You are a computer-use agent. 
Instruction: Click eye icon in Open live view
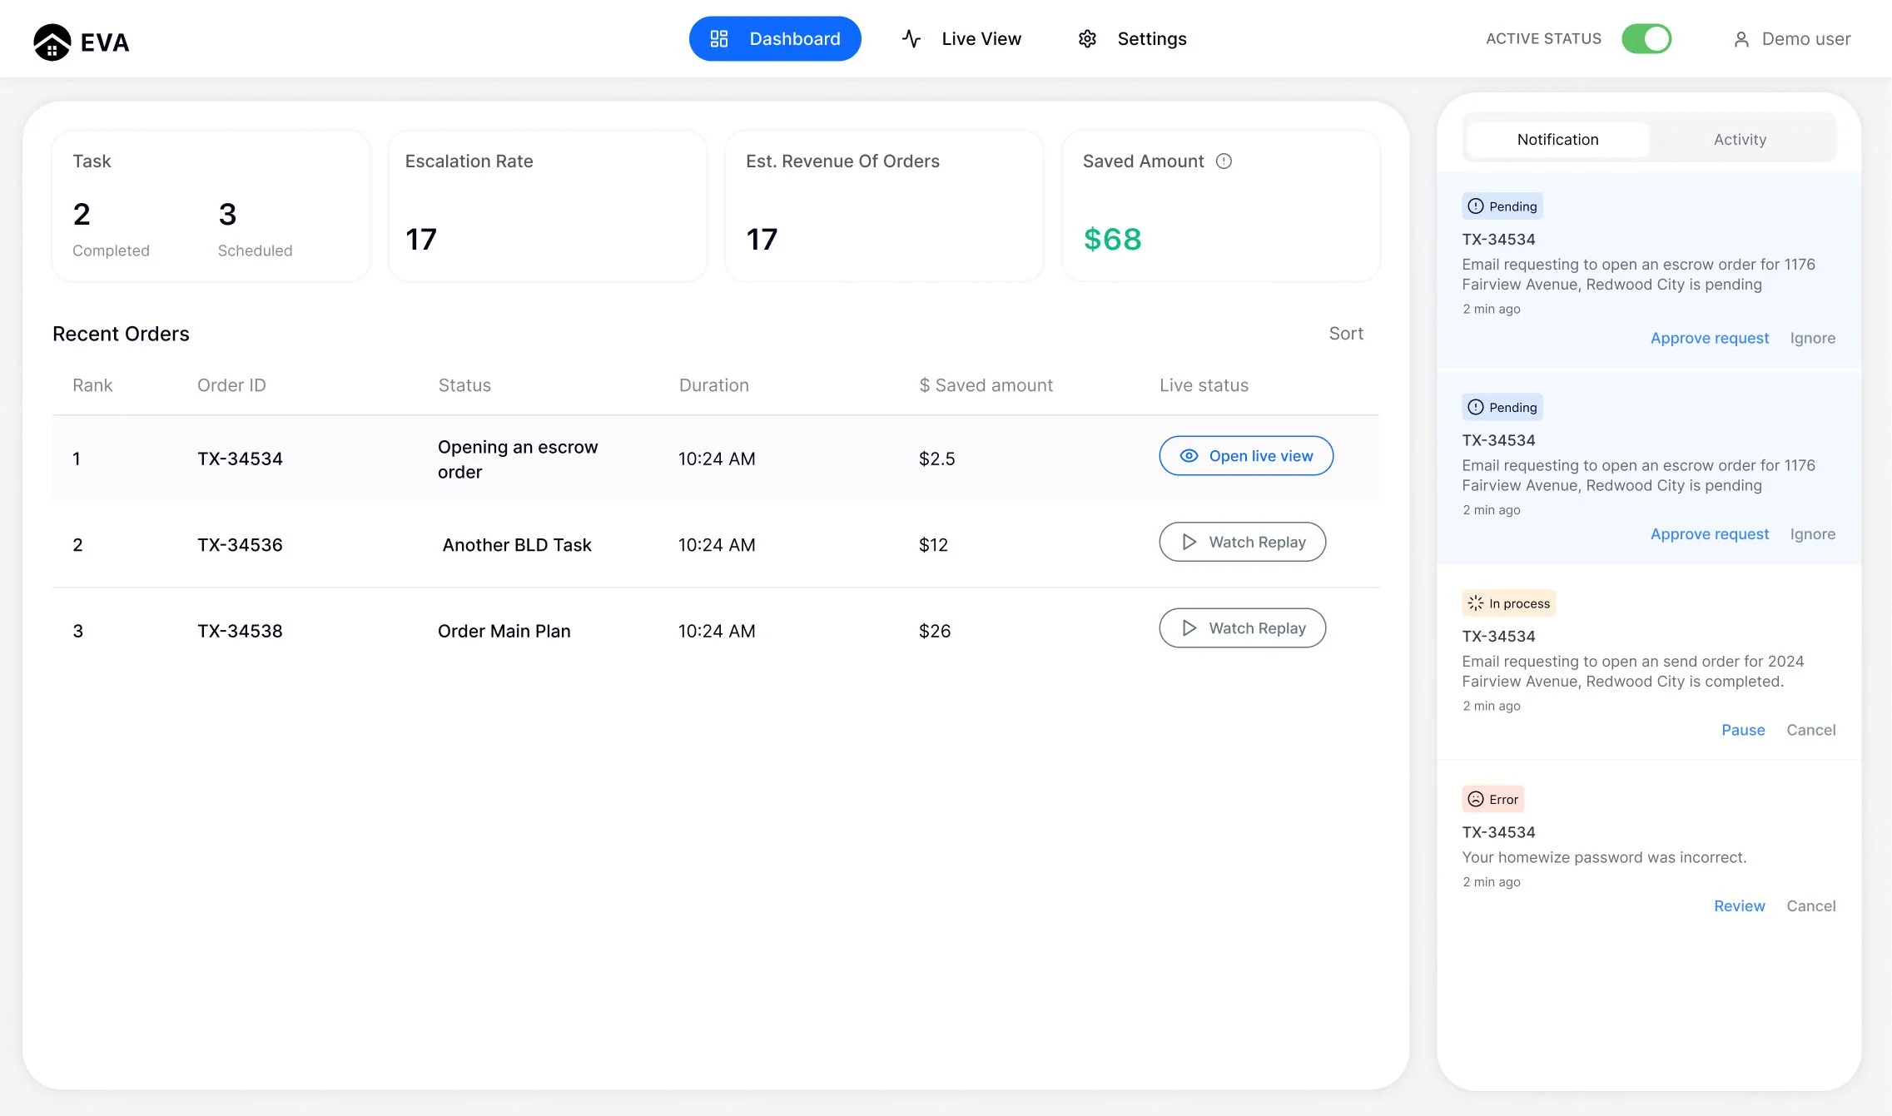[x=1189, y=456]
